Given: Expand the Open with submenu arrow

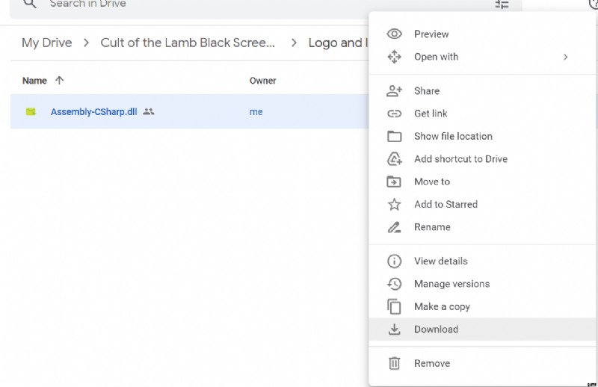Looking at the screenshot, I should pos(565,57).
